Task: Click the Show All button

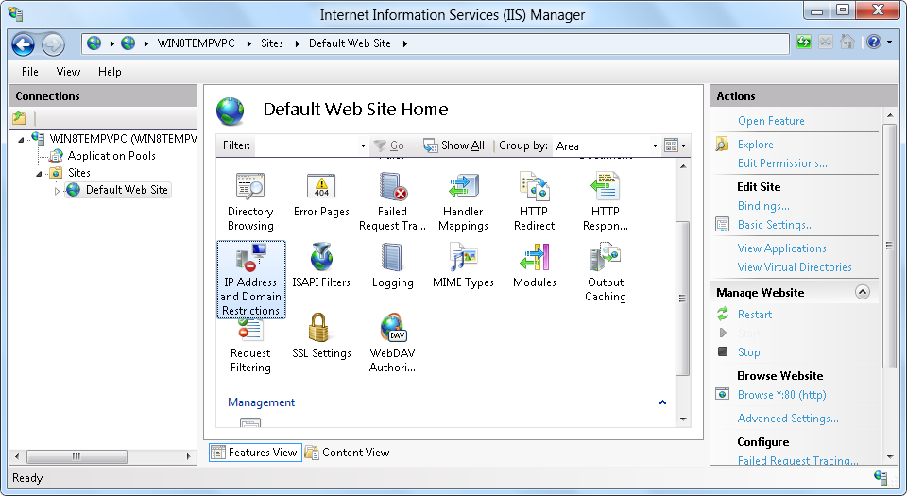Action: (453, 145)
